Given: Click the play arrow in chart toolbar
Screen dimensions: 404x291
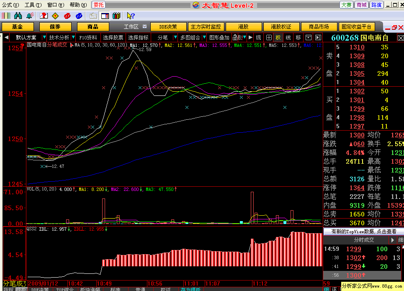Looking at the screenshot, I should (250, 38).
